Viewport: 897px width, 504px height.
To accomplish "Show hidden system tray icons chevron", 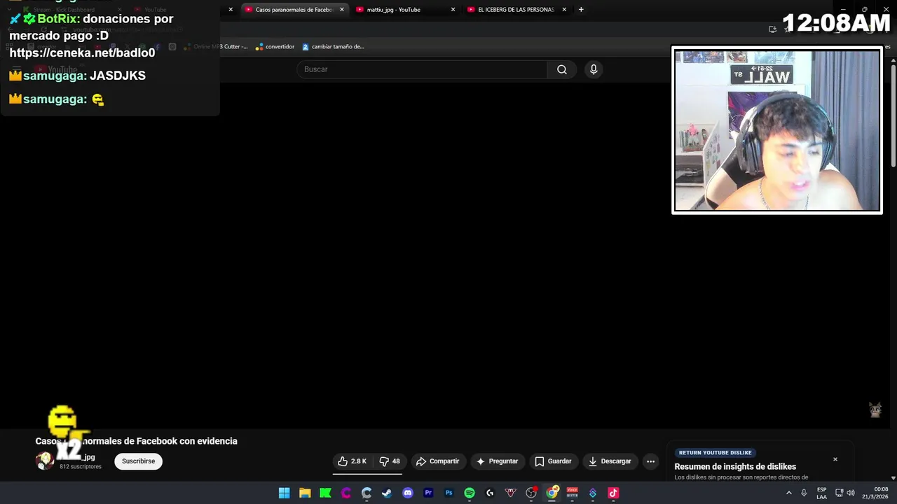I will click(789, 493).
